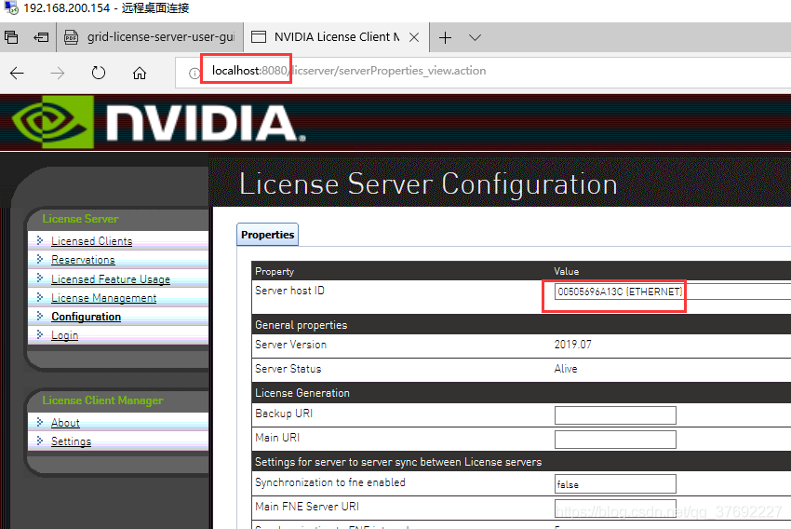This screenshot has height=529, width=791.
Task: Close the NVIDIA License Client tab
Action: tap(414, 37)
